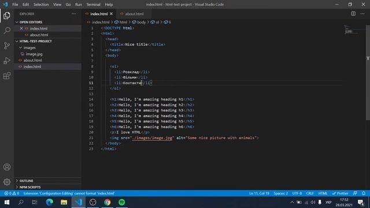Viewport: 370px width, 208px height.
Task: Open the Go menu
Action: [x=68, y=5]
